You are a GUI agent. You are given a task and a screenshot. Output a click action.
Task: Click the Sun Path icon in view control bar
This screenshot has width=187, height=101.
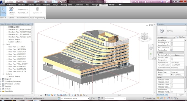52,95
